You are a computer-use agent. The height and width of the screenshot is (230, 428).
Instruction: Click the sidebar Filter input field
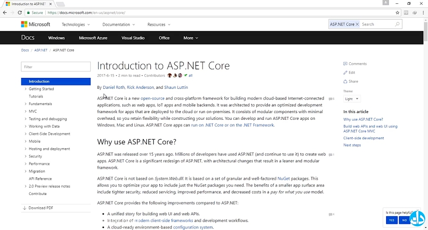56,67
